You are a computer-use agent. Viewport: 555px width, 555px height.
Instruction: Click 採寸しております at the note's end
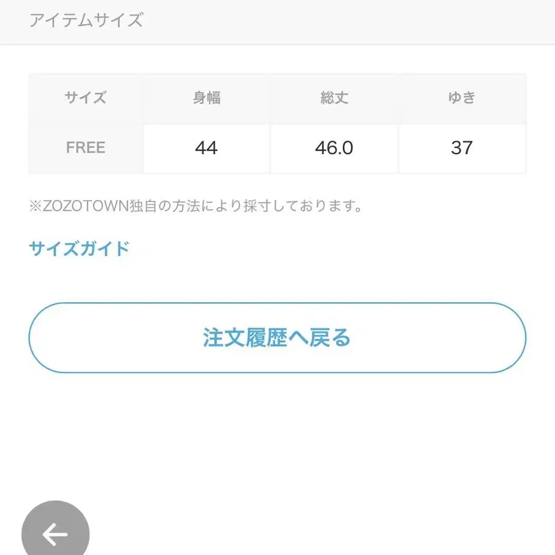[x=314, y=206]
